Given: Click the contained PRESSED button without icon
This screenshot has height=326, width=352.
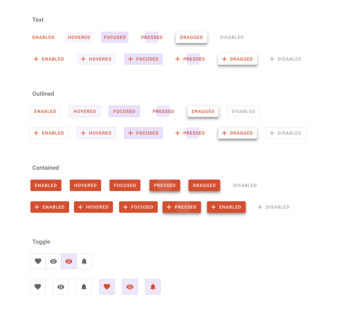Looking at the screenshot, I should [165, 185].
